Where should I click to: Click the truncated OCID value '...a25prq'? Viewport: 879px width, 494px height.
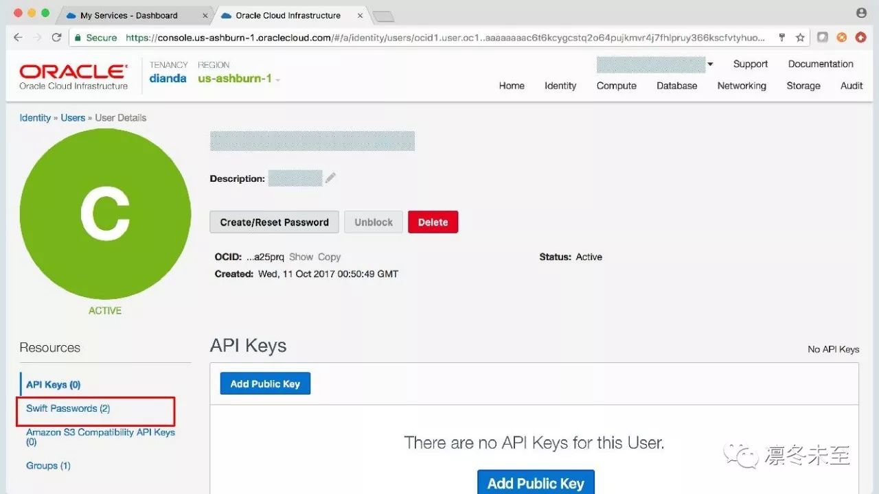tap(265, 257)
